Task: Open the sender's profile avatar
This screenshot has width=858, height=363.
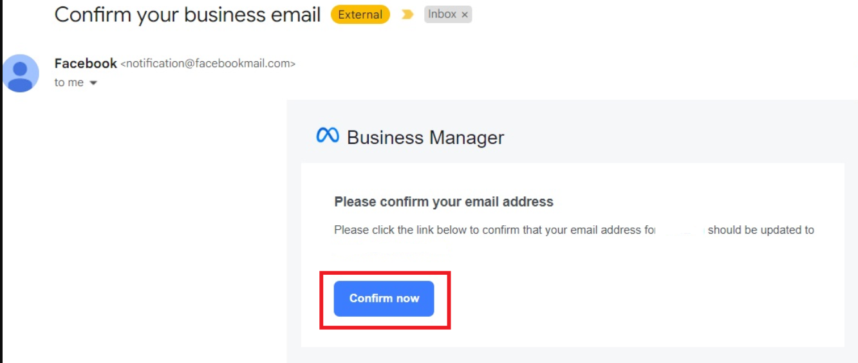Action: click(21, 73)
